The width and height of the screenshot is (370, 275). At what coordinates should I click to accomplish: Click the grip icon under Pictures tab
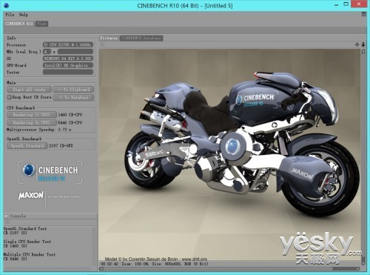(x=102, y=44)
